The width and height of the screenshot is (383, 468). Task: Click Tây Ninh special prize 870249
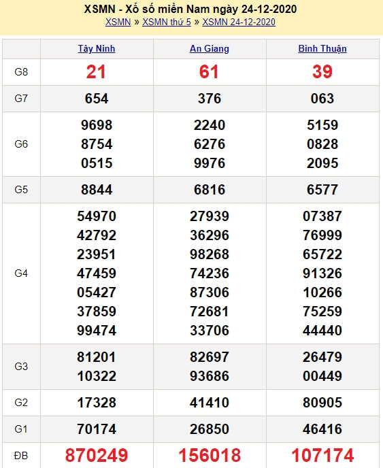(97, 456)
